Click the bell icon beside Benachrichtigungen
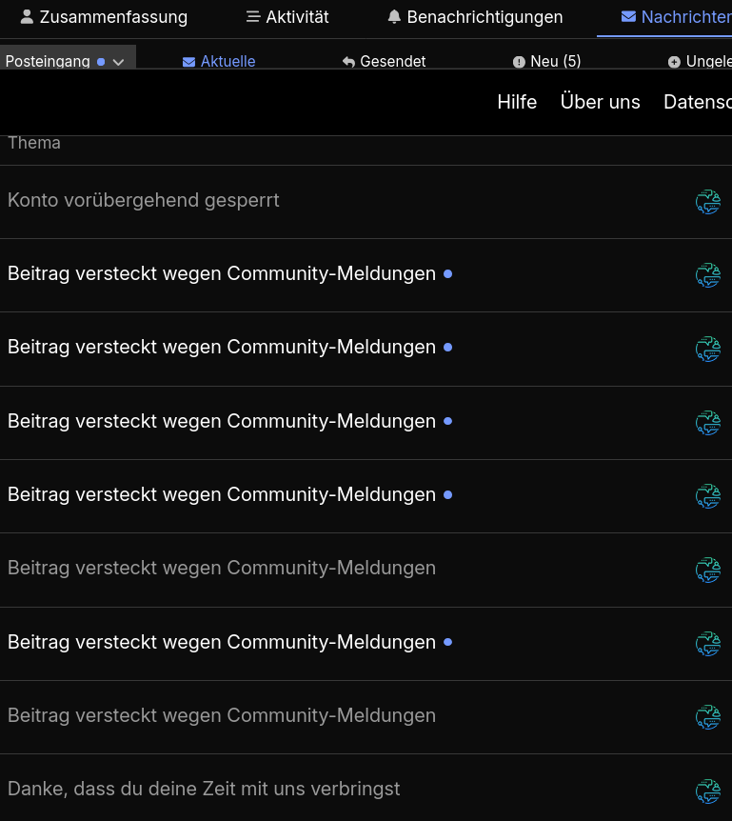Viewport: 732px width, 821px height. click(394, 17)
